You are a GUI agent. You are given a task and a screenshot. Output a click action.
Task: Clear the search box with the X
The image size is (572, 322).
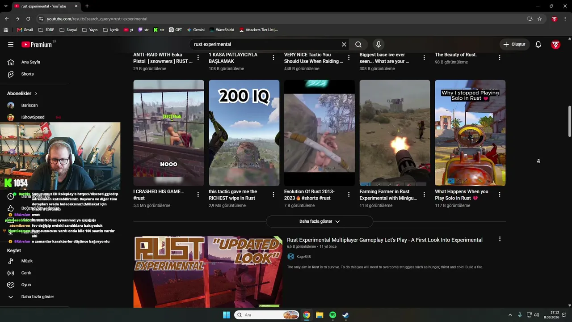[344, 44]
